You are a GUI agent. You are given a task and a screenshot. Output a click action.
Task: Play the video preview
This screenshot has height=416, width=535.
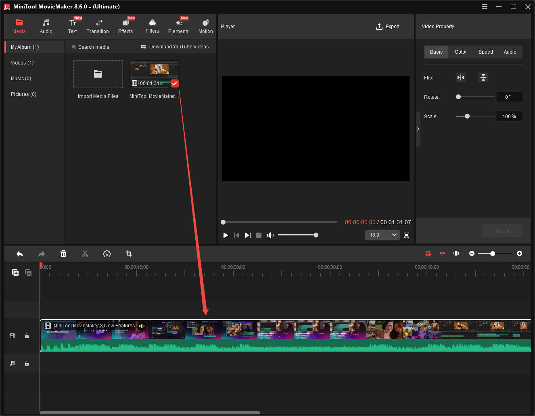pos(226,235)
